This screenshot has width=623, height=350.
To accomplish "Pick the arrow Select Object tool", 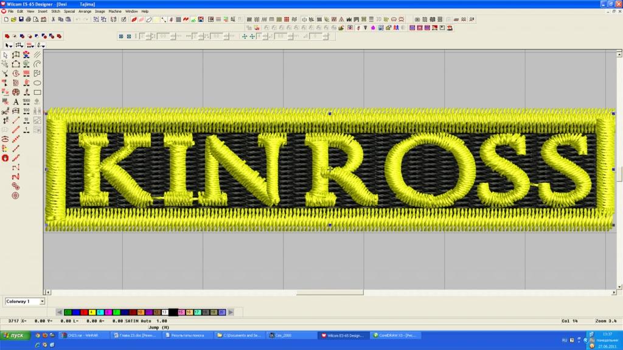I will (5, 55).
